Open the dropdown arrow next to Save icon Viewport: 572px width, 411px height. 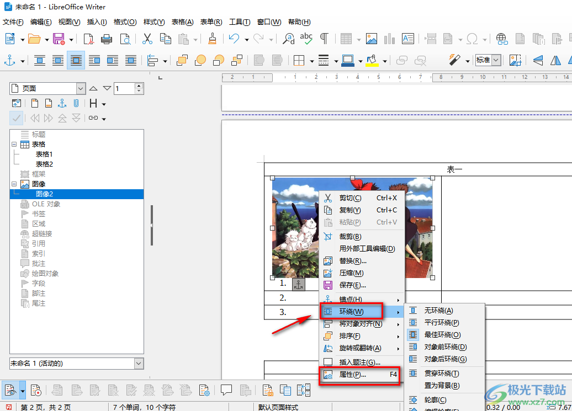tap(71, 39)
